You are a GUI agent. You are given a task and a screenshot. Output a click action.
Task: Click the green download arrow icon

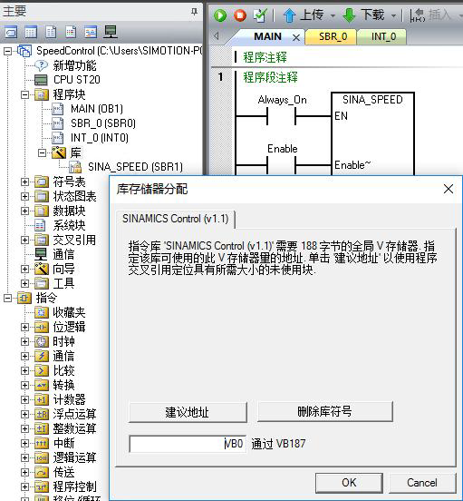349,15
